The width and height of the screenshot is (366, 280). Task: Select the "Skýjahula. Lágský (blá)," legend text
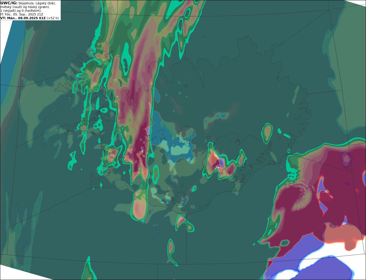pyautogui.click(x=37, y=3)
